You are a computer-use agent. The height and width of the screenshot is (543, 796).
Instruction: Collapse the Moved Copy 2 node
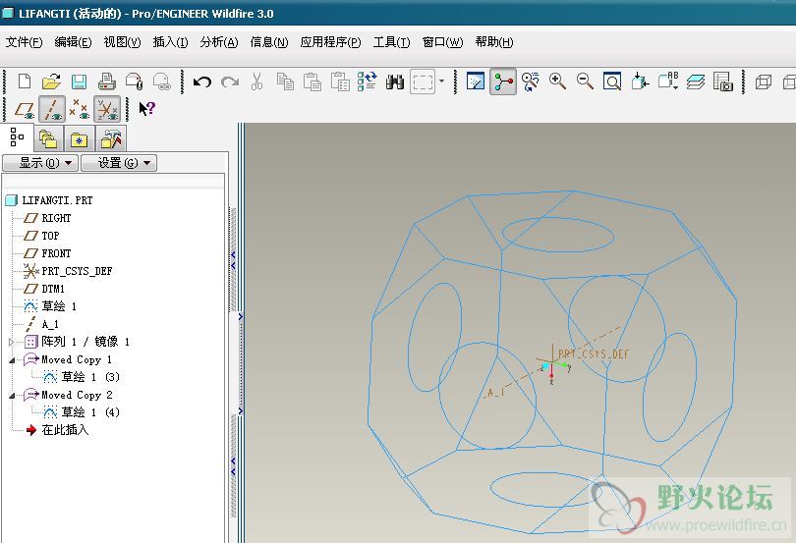11,395
